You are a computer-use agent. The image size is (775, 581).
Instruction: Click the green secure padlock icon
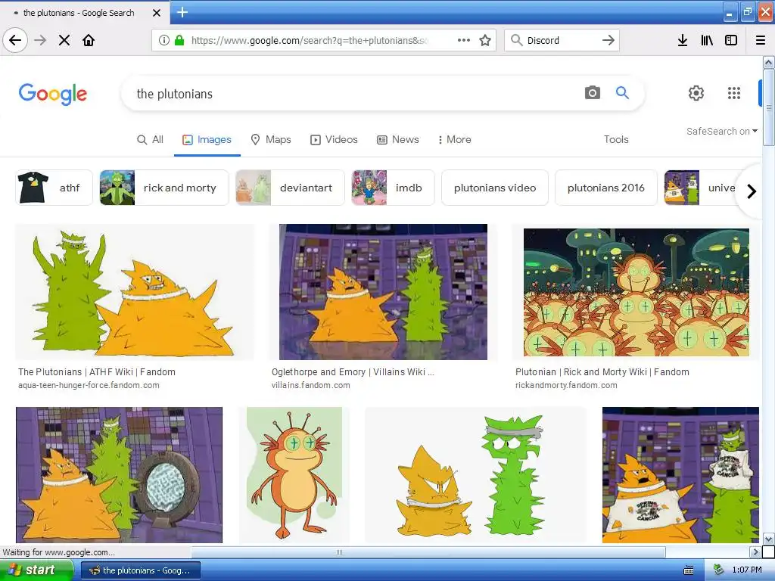pyautogui.click(x=179, y=40)
